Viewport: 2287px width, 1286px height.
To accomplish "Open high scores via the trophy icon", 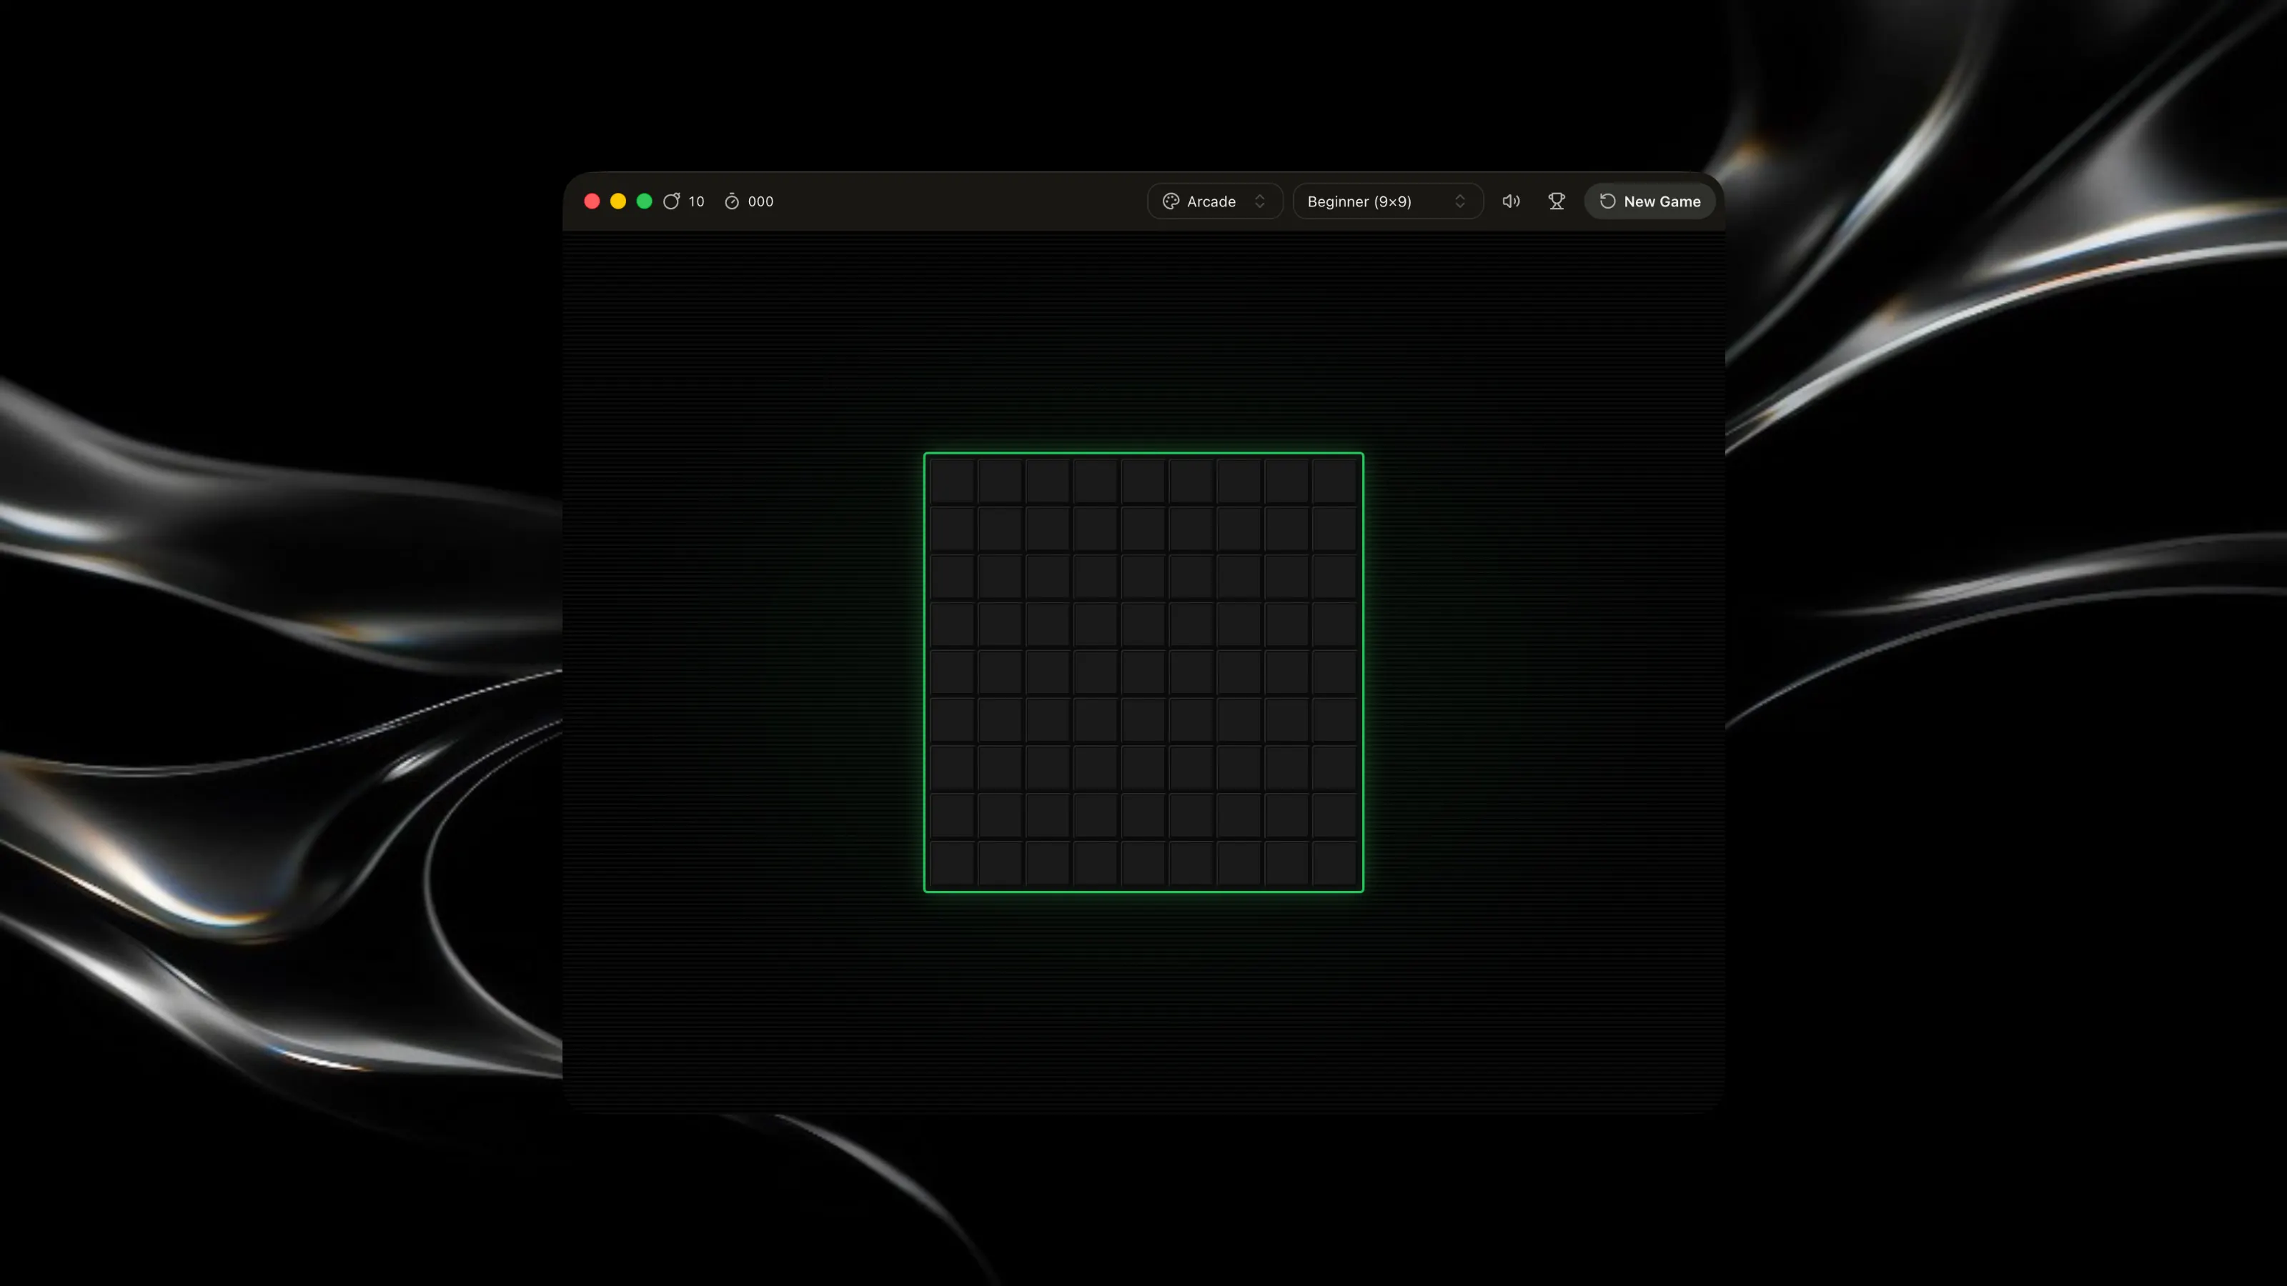I will tap(1557, 201).
